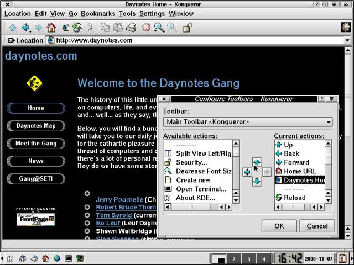Click the Print icon in toolbar
Viewport: 354px width, 265px height.
(x=131, y=27)
